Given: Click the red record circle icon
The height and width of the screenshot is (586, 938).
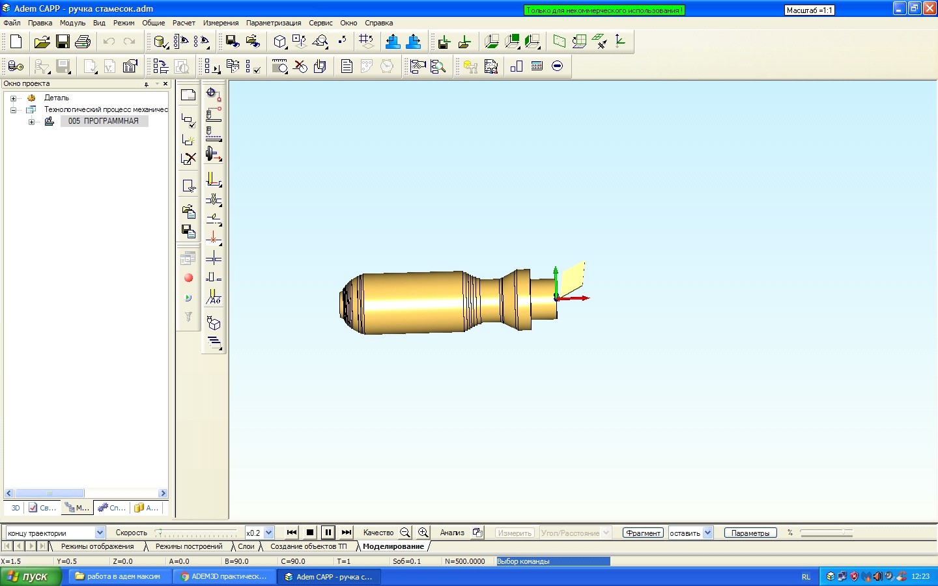Looking at the screenshot, I should pyautogui.click(x=188, y=278).
